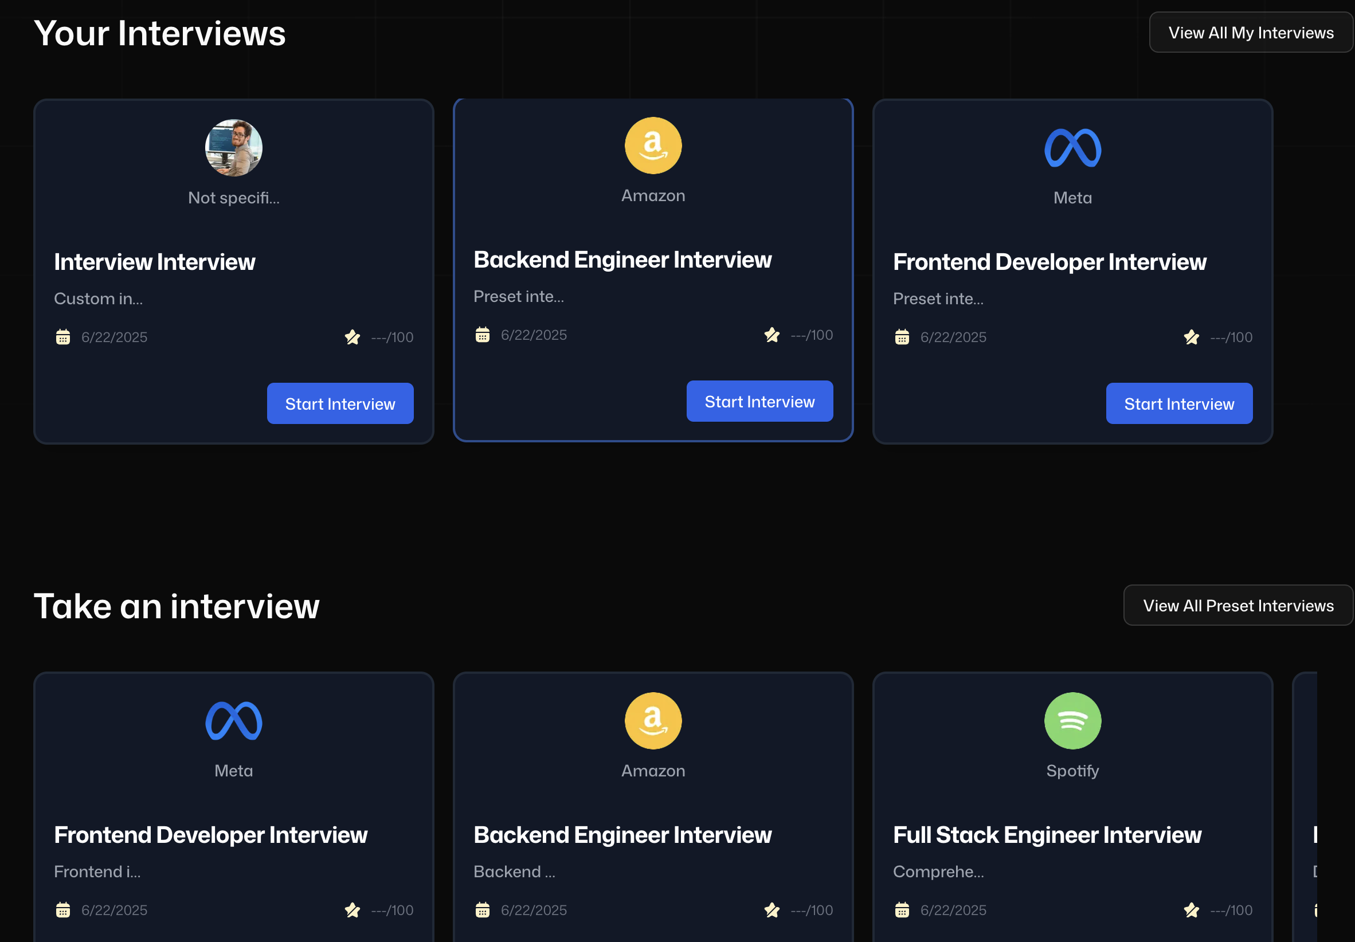Click the star score icon on the Backend Engineer card in Your Interviews
The image size is (1355, 942).
772,335
